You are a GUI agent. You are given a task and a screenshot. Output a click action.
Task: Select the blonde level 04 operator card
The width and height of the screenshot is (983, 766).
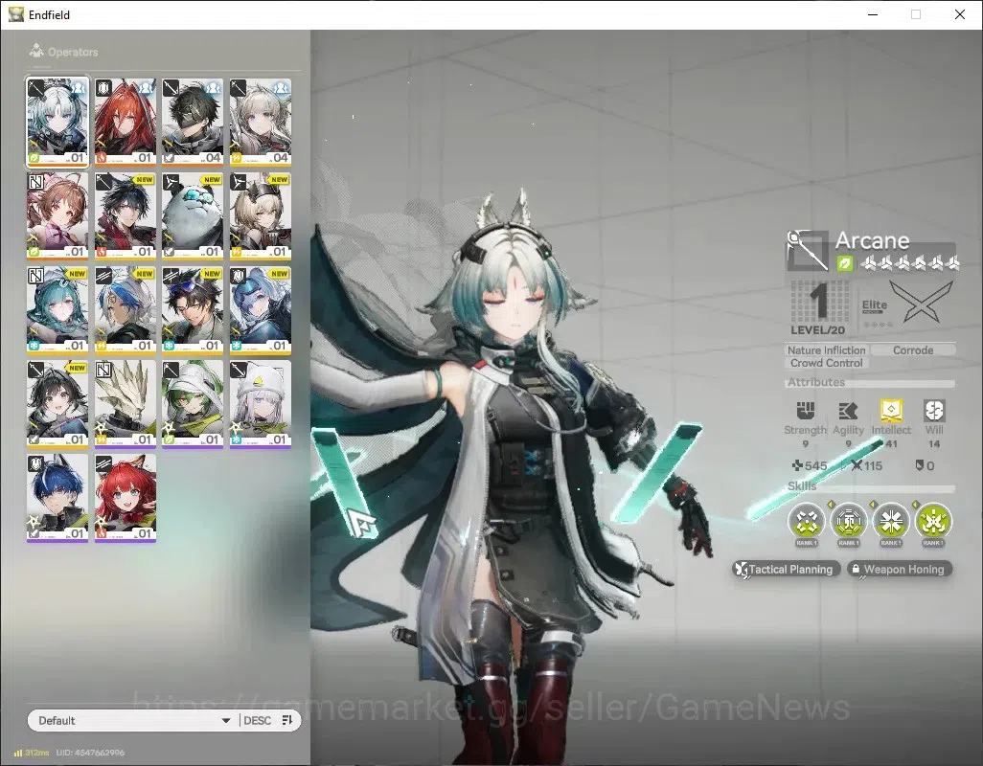(261, 123)
